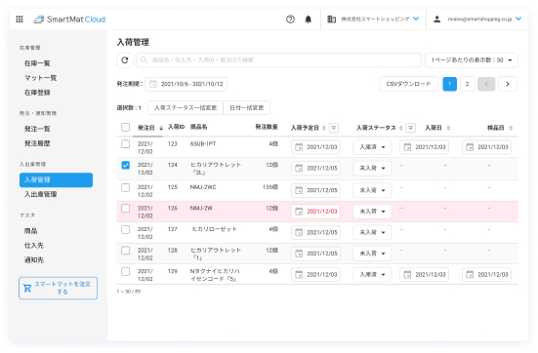Check the row for order 129

coord(126,272)
